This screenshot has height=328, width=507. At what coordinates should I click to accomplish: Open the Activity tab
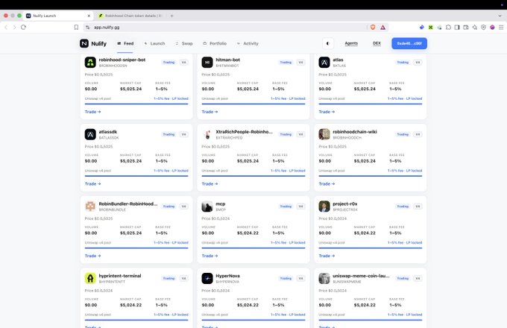point(248,43)
